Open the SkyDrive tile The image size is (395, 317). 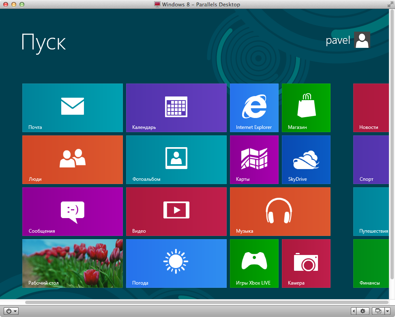tap(306, 160)
